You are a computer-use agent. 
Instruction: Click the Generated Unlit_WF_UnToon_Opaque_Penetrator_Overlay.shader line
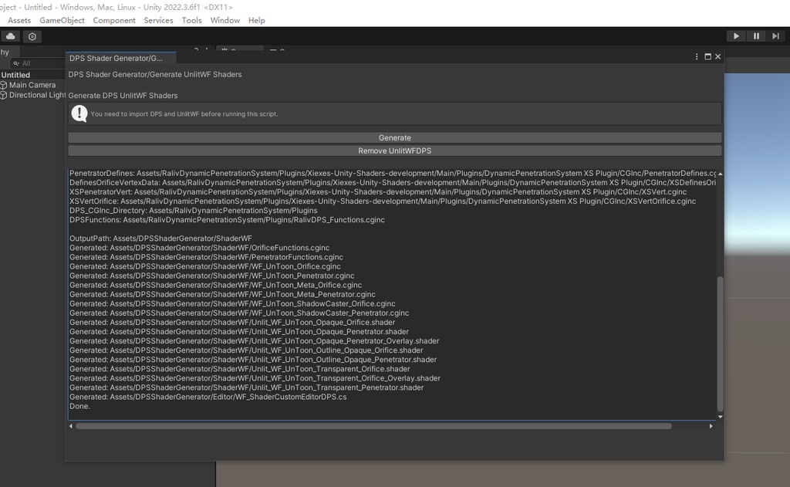coord(255,341)
